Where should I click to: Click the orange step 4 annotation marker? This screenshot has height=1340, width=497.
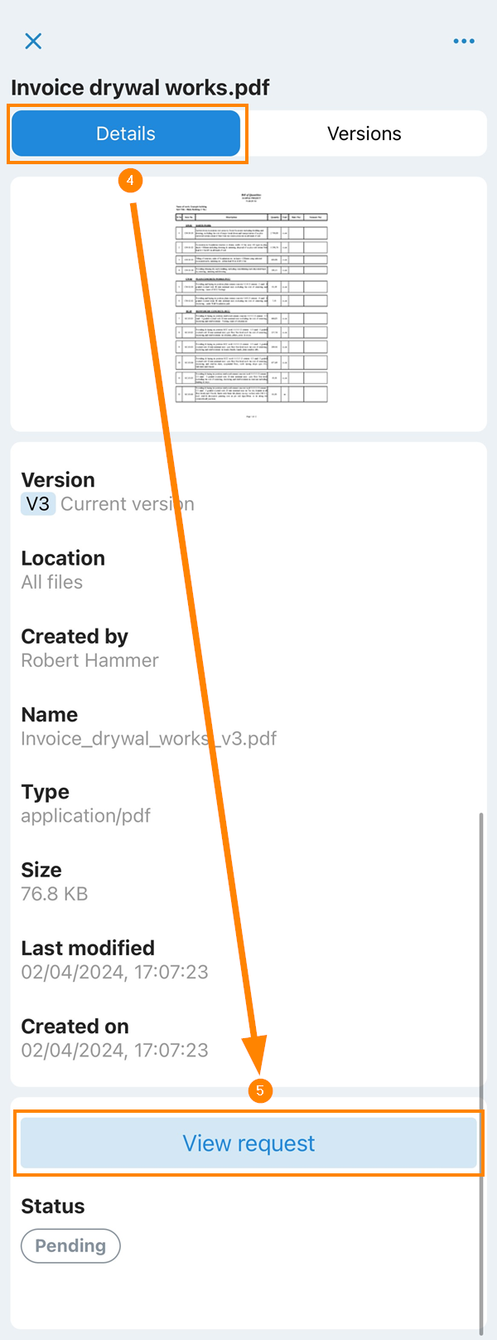point(130,180)
